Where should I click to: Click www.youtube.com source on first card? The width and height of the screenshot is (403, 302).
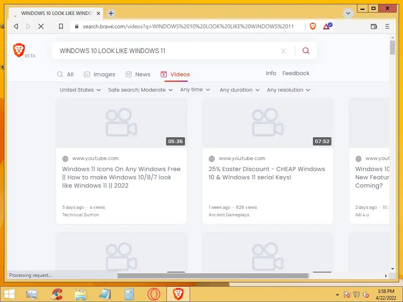tap(95, 158)
